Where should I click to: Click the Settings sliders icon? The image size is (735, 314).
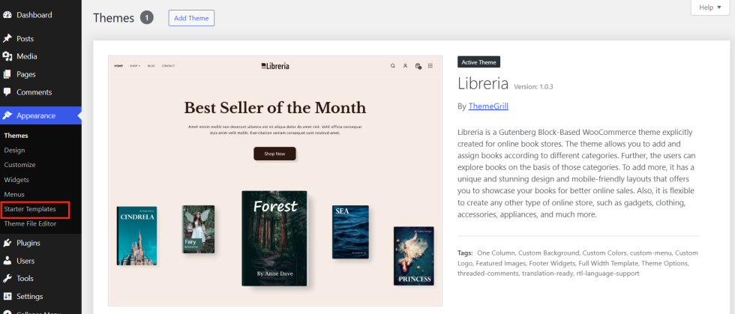pyautogui.click(x=7, y=297)
